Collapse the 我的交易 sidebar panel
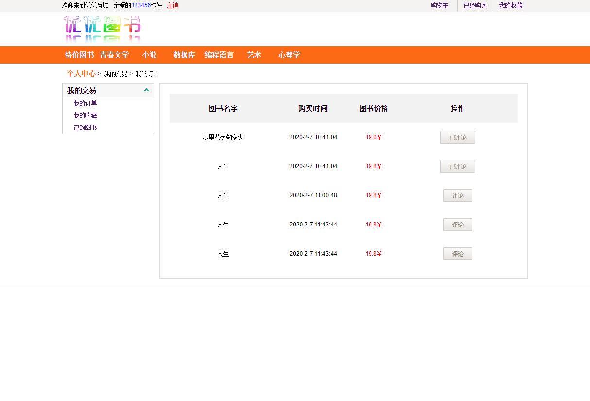The width and height of the screenshot is (590, 401). click(x=146, y=90)
